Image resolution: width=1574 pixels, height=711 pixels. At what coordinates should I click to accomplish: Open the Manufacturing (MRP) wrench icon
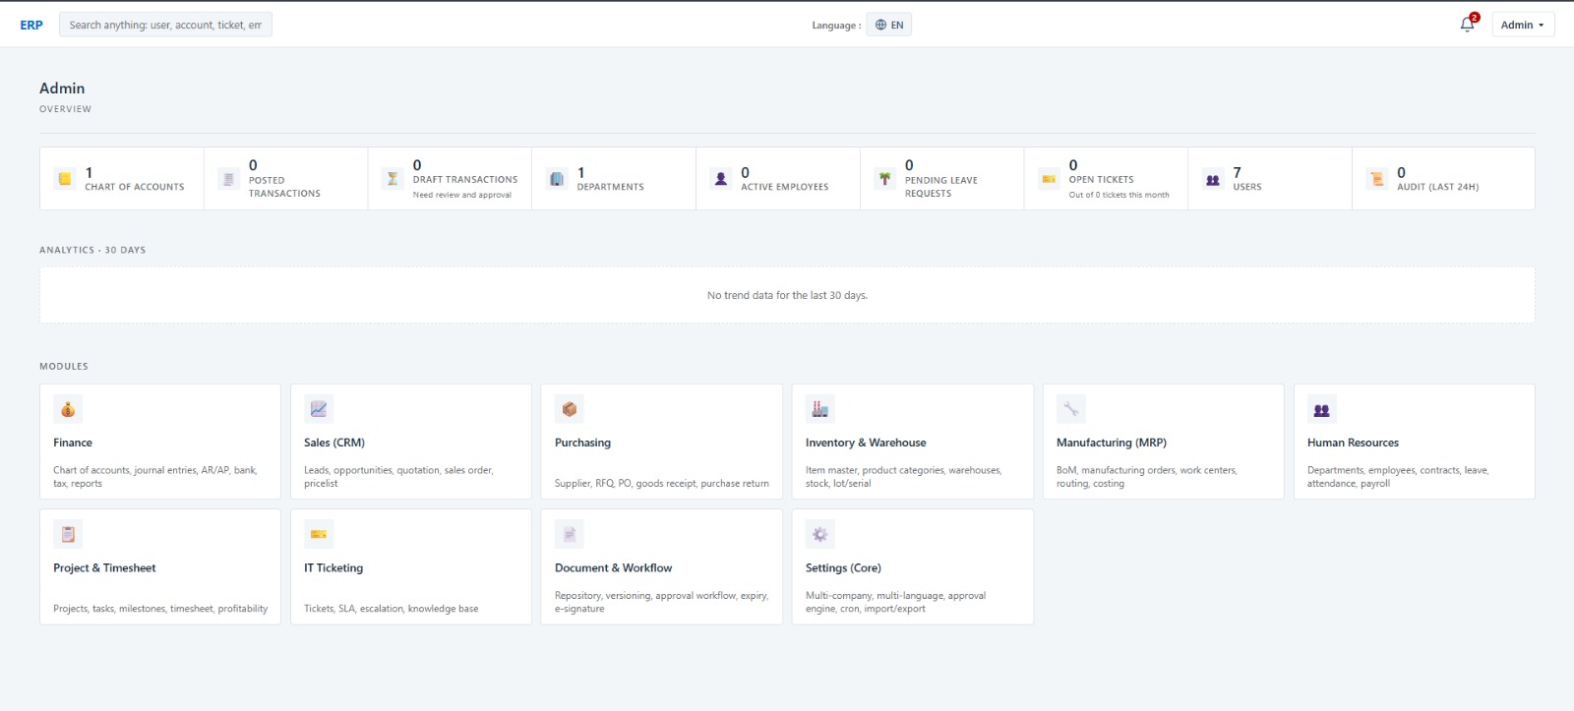point(1070,409)
